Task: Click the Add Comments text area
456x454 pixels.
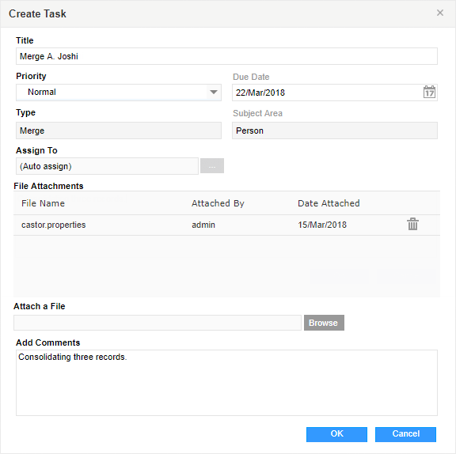Action: pos(226,383)
